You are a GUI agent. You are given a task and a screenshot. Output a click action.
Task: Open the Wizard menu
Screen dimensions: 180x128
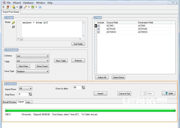(x=17, y=3)
